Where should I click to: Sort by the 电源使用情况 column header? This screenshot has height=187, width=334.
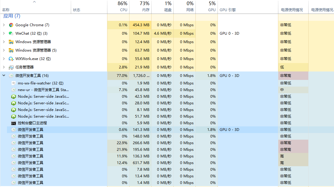[x=293, y=7]
